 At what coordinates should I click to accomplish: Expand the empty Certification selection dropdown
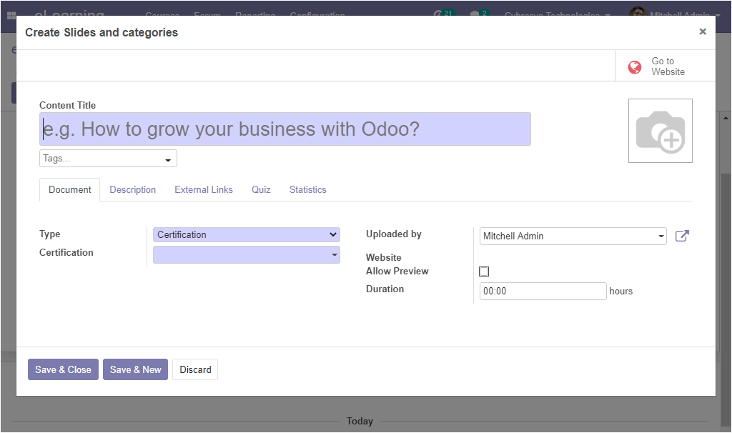coord(247,255)
